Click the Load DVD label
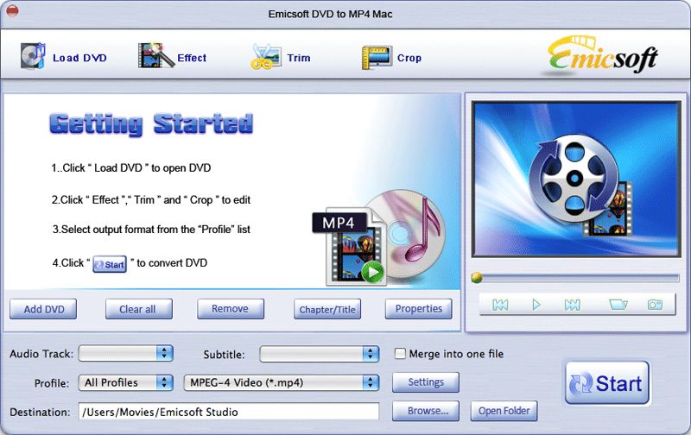The height and width of the screenshot is (435, 691). coord(79,58)
